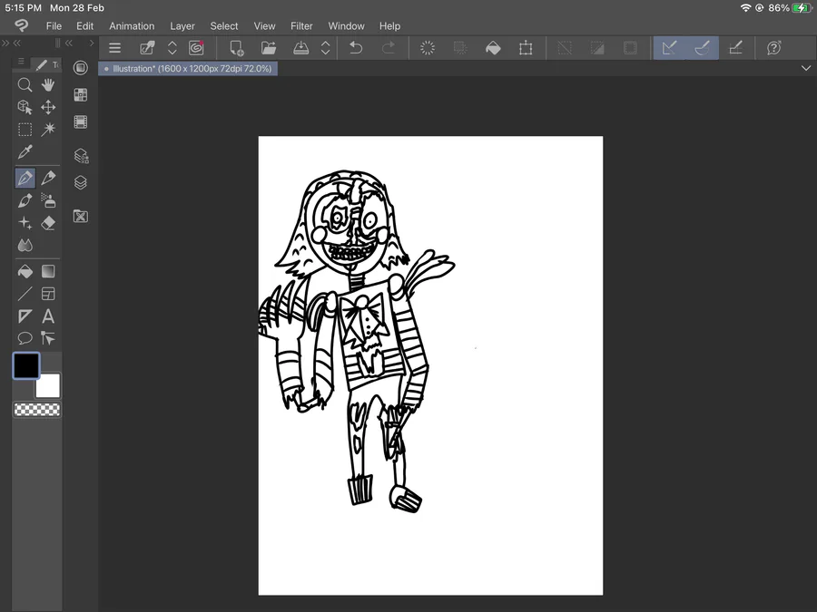The height and width of the screenshot is (612, 817).
Task: Select the Operation object tool
Action: tap(25, 107)
